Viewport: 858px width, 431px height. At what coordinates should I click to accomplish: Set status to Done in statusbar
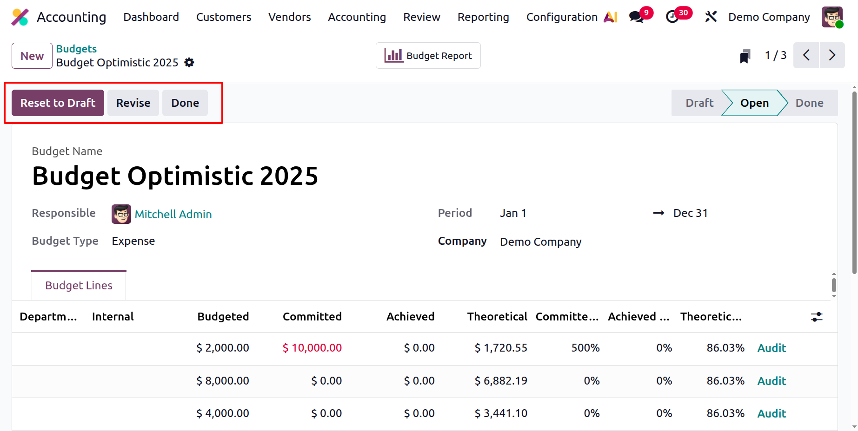pyautogui.click(x=809, y=103)
